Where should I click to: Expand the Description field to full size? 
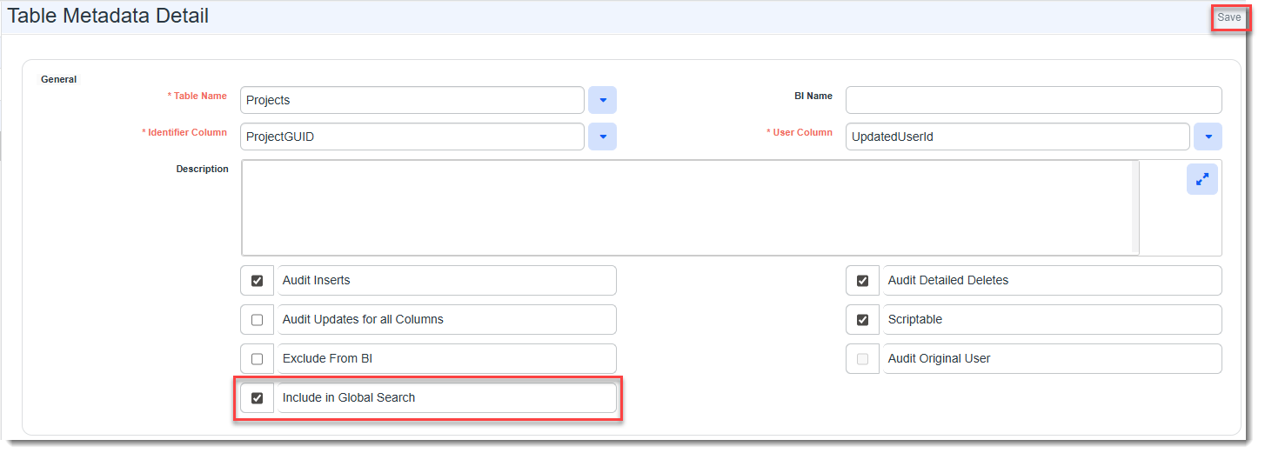[x=1201, y=179]
